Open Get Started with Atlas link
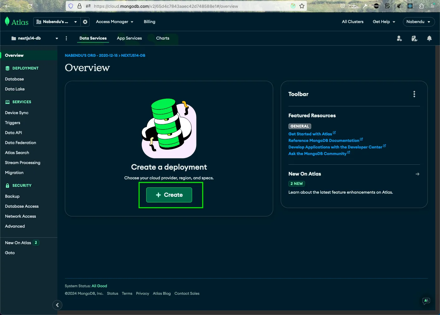Viewport: 440px width, 315px height. click(312, 134)
